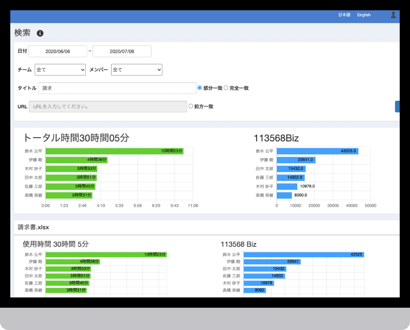Open the メンバー dropdown

pos(136,70)
